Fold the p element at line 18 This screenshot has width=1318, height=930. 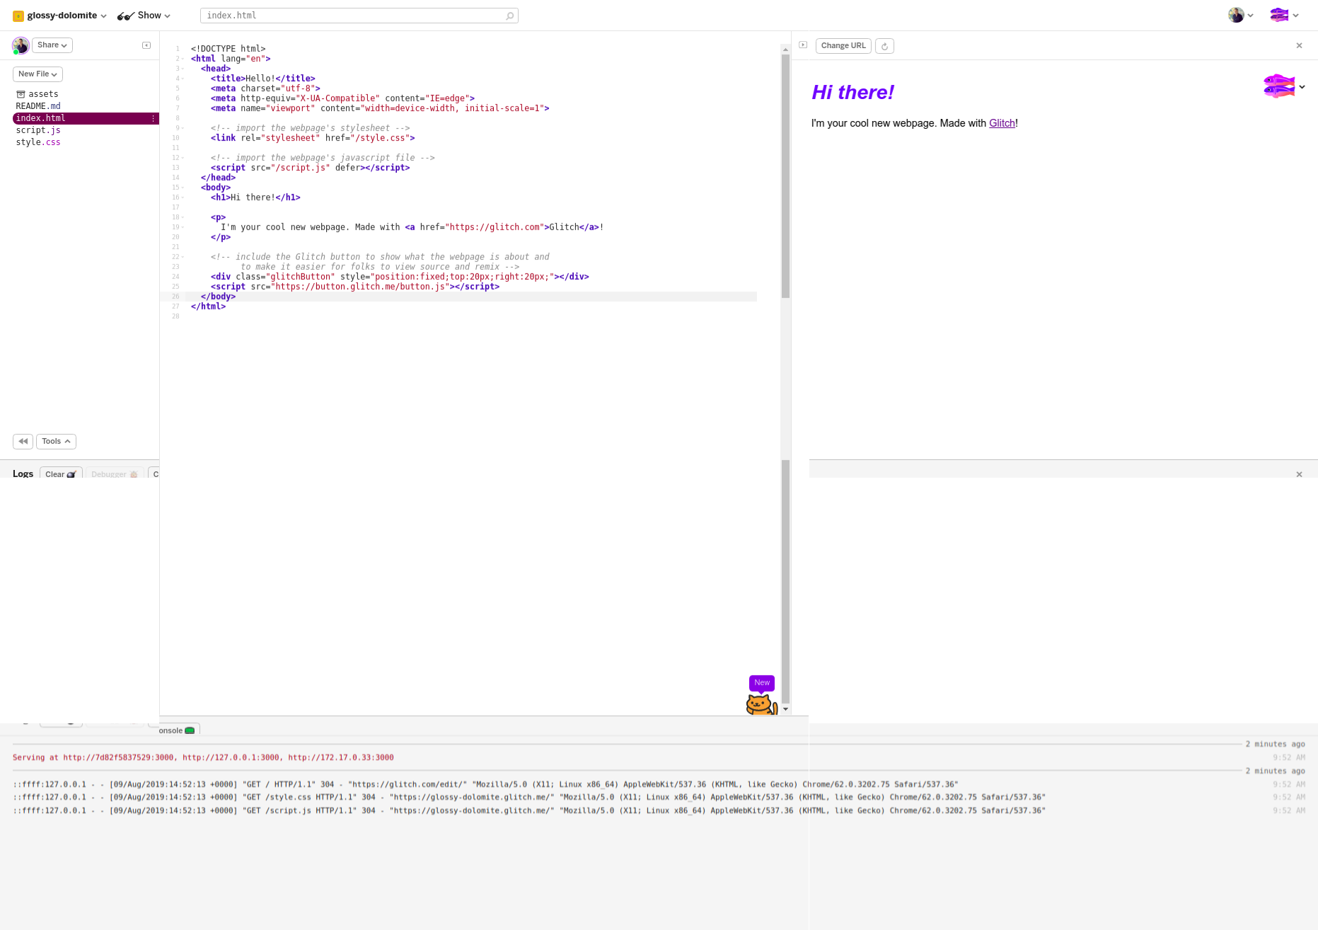pyautogui.click(x=183, y=217)
